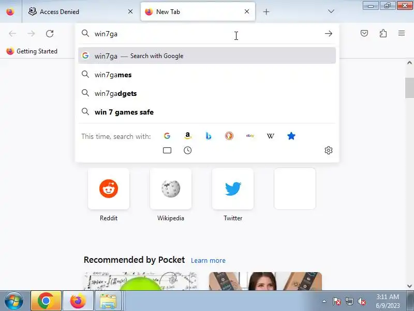Search this time with DuckDuckGo
The width and height of the screenshot is (414, 311).
pyautogui.click(x=229, y=136)
